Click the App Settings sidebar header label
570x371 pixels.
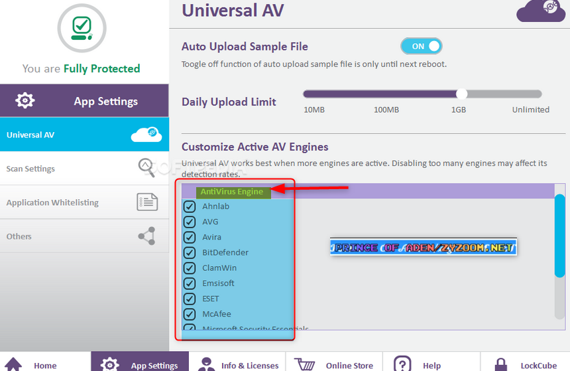click(106, 102)
